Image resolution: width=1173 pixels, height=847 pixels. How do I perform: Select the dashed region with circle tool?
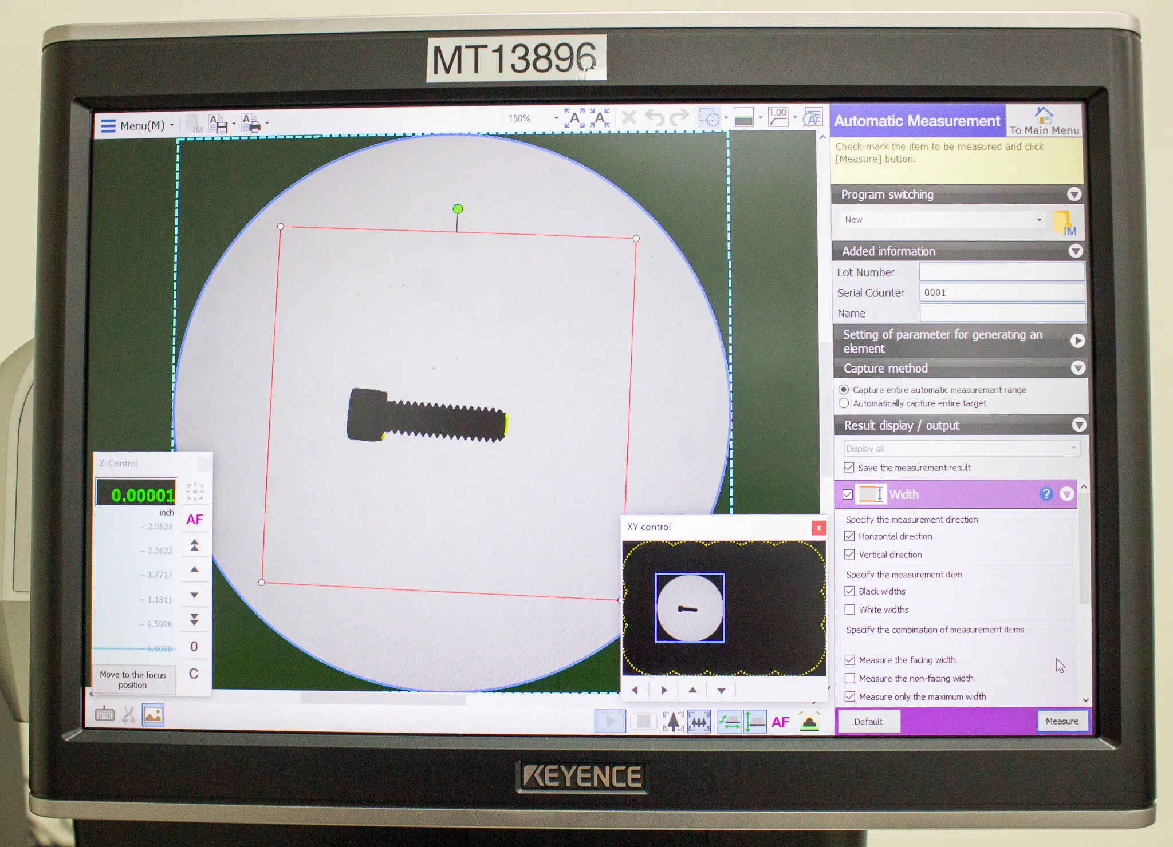(709, 117)
